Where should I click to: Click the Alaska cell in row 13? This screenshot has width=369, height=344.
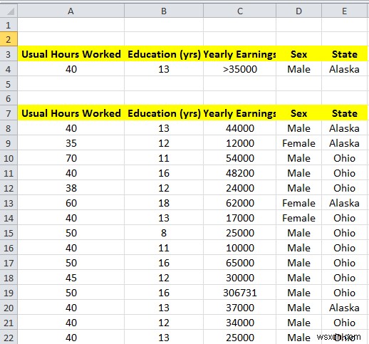point(344,203)
